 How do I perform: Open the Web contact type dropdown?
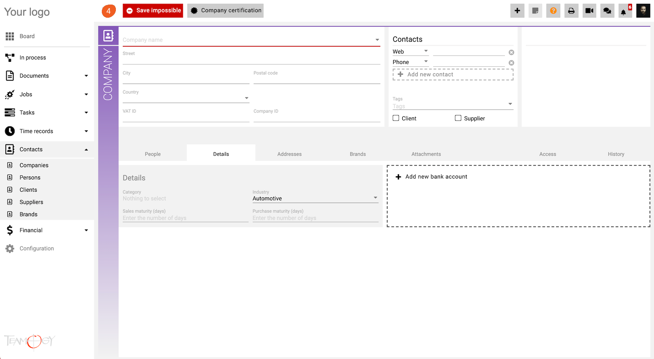click(410, 51)
